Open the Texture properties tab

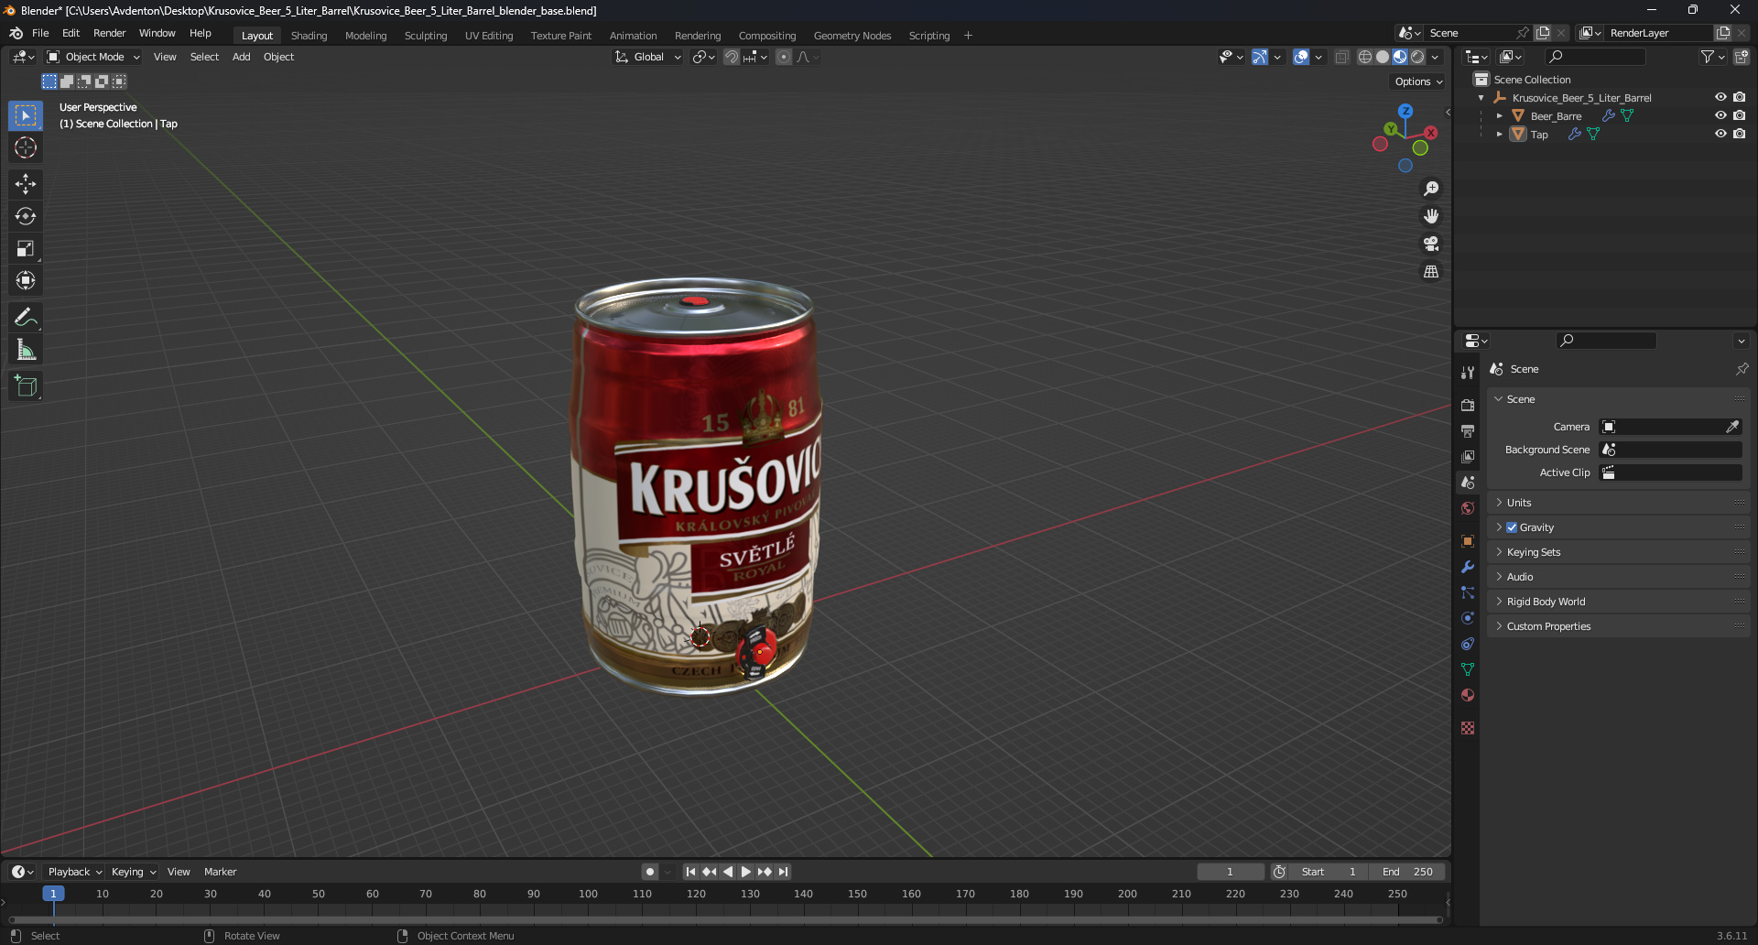1468,728
